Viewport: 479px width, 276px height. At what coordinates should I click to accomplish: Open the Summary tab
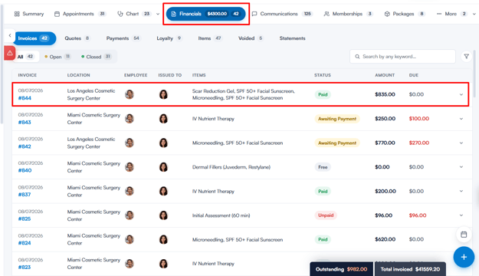(29, 14)
